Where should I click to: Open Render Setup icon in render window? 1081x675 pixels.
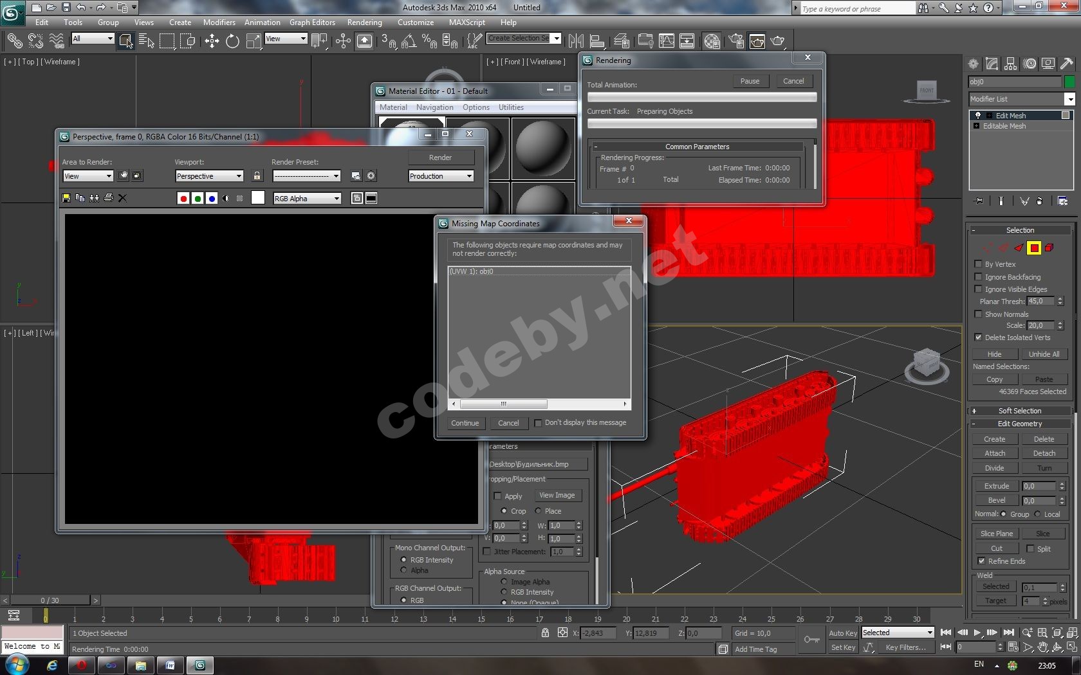point(356,175)
